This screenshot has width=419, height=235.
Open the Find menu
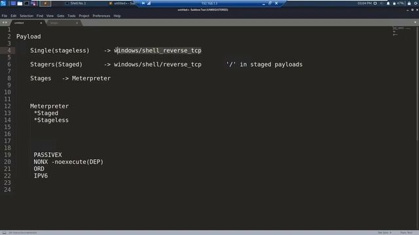pyautogui.click(x=40, y=16)
